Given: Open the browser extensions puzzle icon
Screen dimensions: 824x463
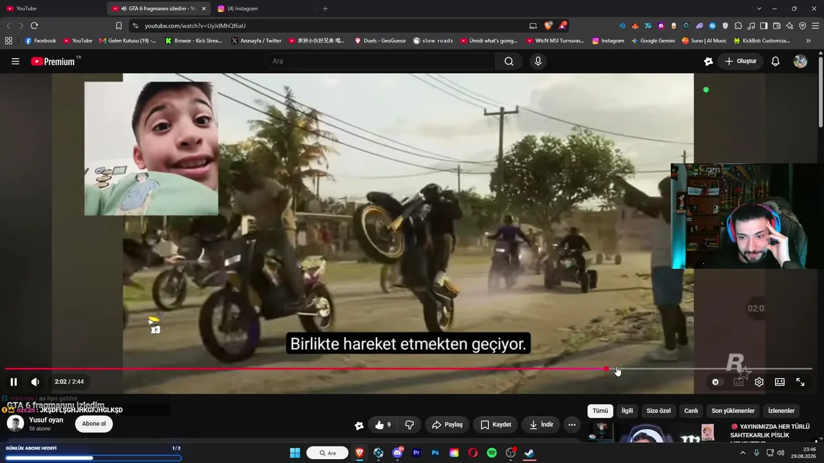Looking at the screenshot, I should (x=738, y=26).
